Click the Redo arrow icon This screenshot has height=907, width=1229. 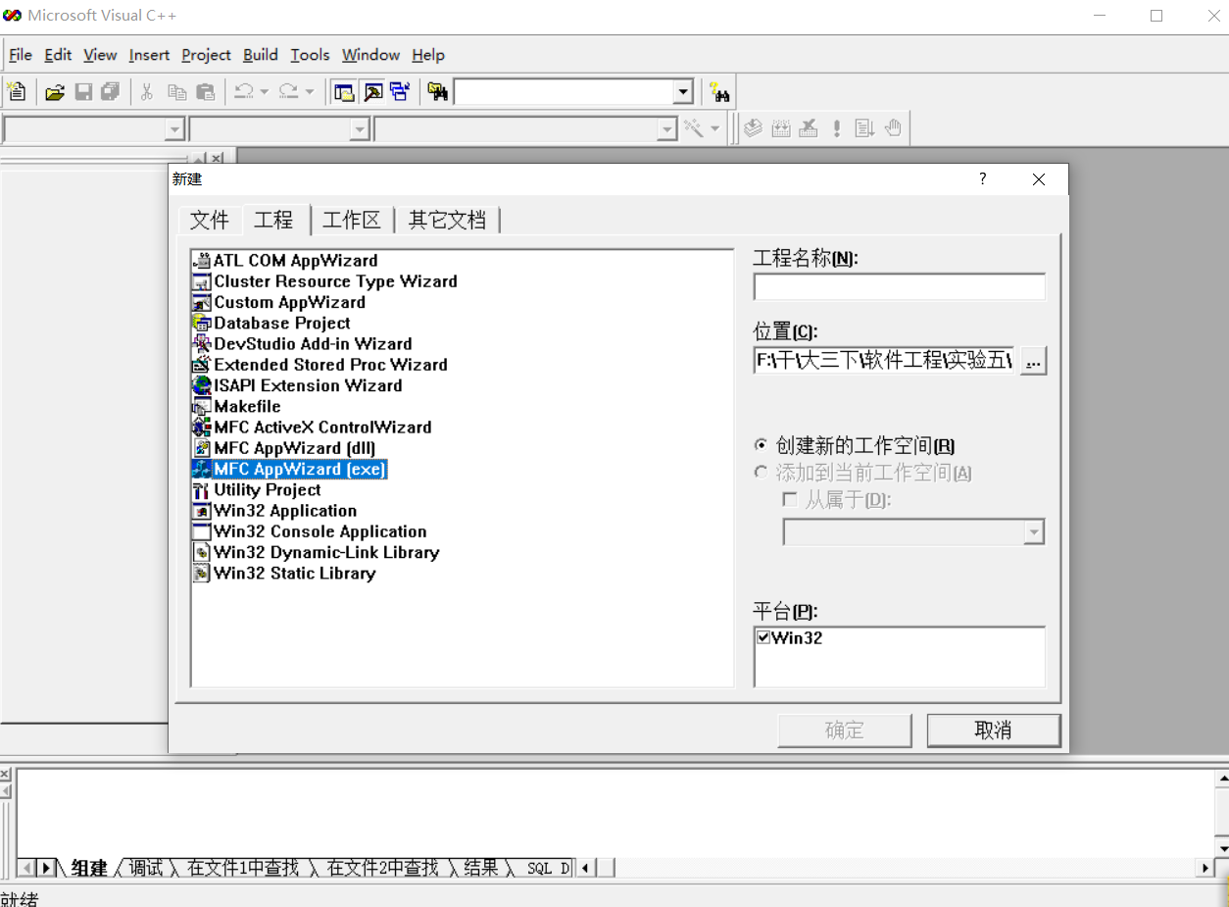coord(288,92)
